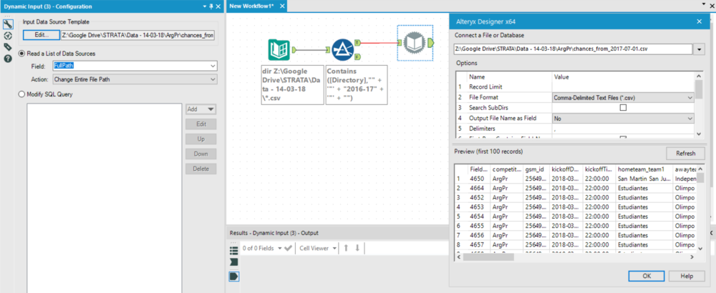Image resolution: width=716 pixels, height=293 pixels.
Task: Click the Record Limit value cell
Action: point(623,86)
